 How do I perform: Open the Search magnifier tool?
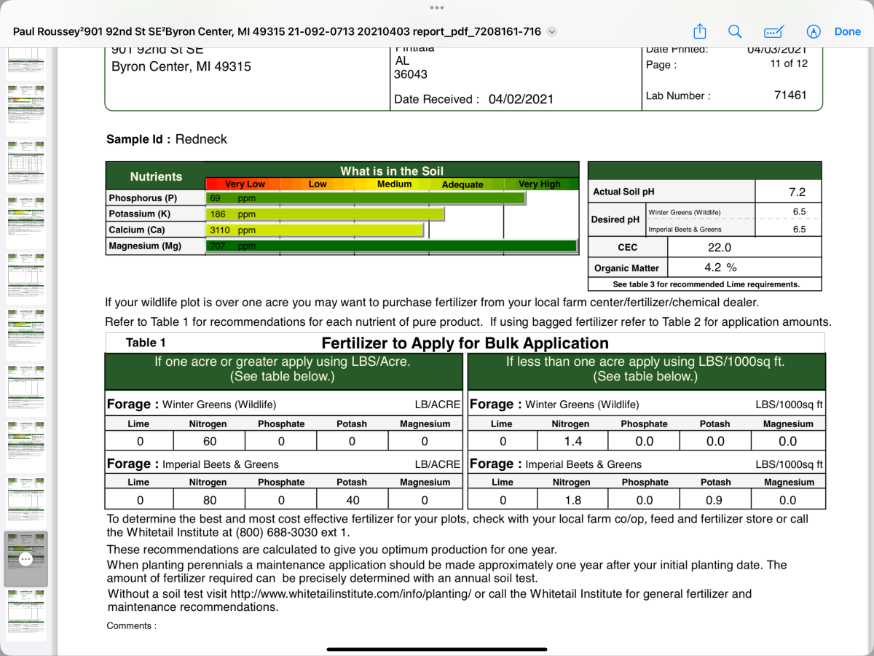pos(735,31)
